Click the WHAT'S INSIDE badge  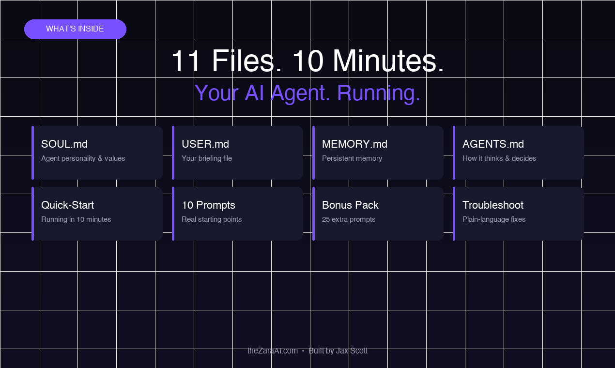tap(75, 29)
